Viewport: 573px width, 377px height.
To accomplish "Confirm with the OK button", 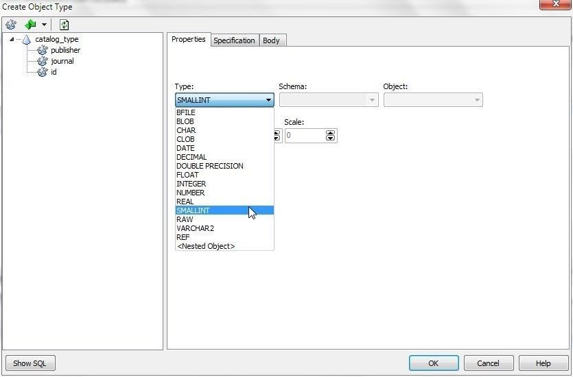I will (x=434, y=363).
